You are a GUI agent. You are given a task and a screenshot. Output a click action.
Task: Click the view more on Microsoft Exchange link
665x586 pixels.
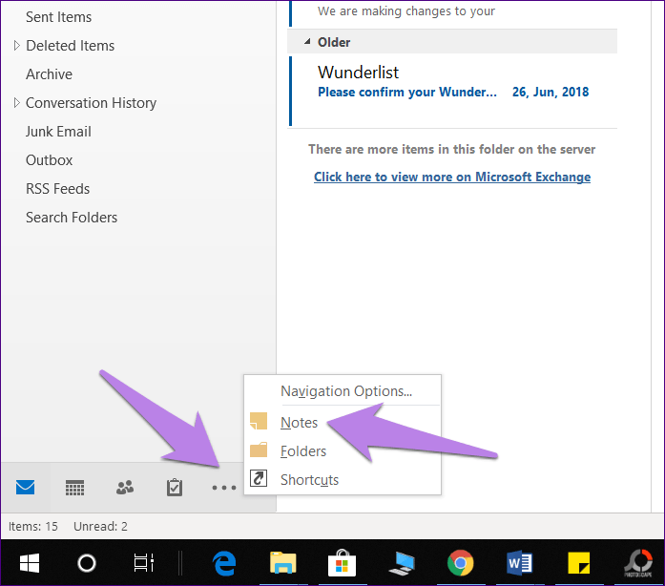click(x=452, y=177)
